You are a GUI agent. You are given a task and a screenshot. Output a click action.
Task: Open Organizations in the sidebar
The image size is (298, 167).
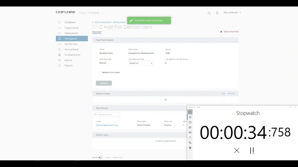point(72,28)
